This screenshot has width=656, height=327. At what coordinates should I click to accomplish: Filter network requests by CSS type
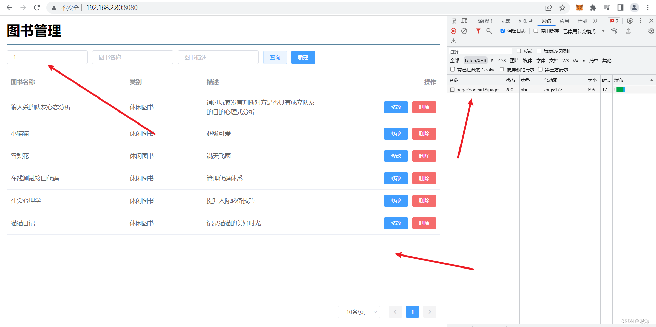(502, 61)
